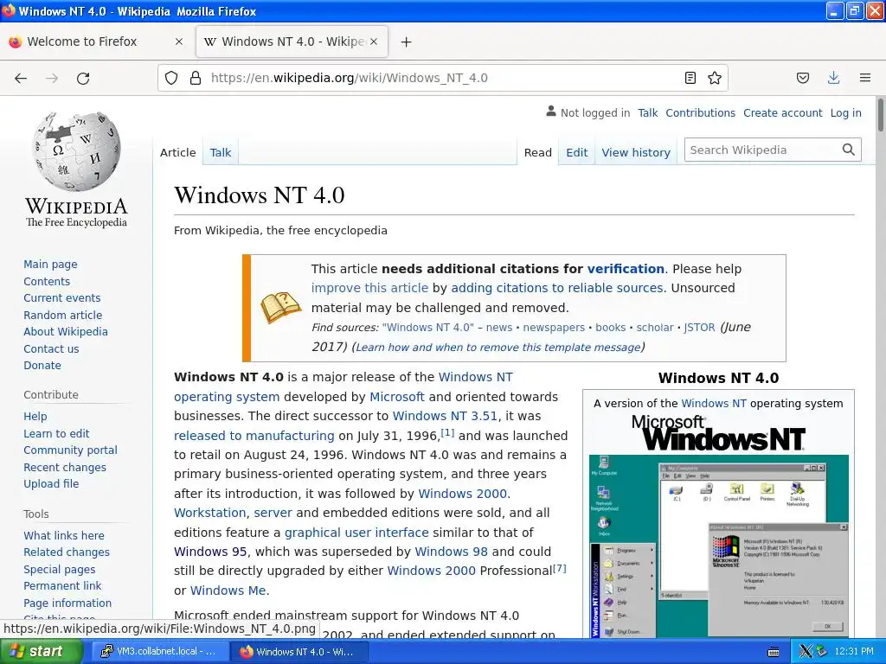Close the Welcome to Firefox tab

[178, 41]
